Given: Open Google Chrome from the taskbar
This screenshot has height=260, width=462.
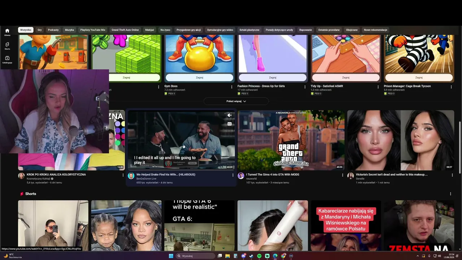Looking at the screenshot, I should pyautogui.click(x=283, y=256).
